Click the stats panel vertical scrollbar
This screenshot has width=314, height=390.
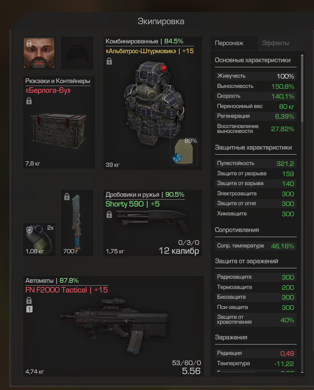click(x=302, y=213)
